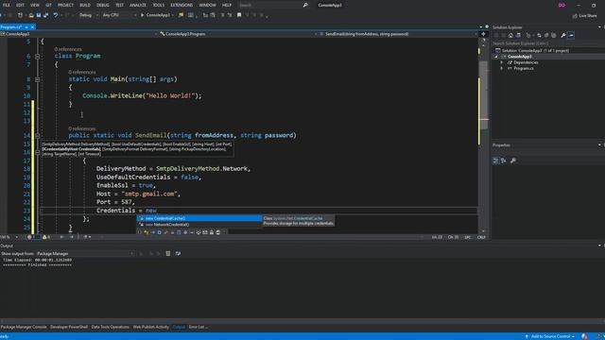Close the Program.cs tab
This screenshot has width=605, height=340.
[32, 27]
